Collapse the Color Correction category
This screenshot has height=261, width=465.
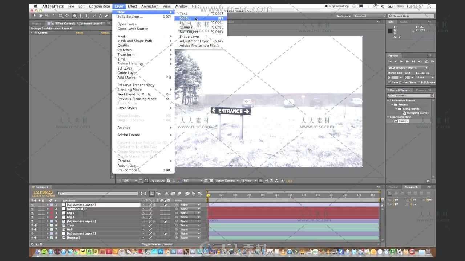coord(388,117)
